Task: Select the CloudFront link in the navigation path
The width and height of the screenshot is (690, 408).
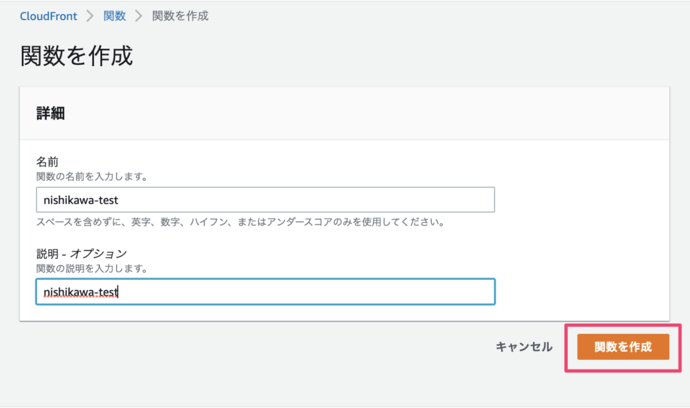Action: [x=48, y=16]
